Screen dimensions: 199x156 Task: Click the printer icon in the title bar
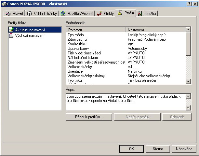coord(4,4)
